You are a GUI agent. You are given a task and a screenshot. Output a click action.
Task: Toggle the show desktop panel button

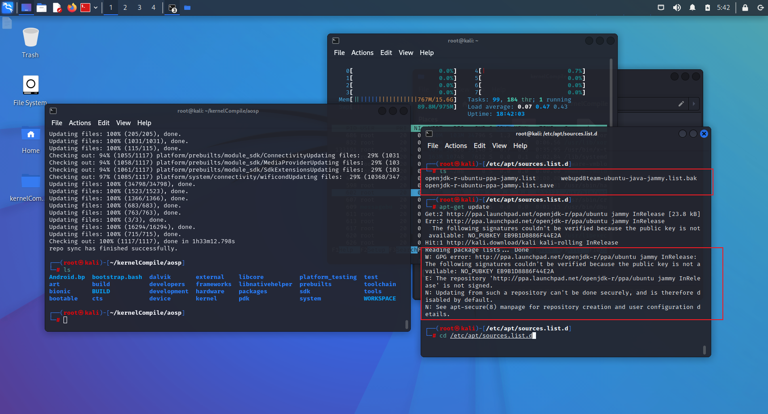coord(26,8)
